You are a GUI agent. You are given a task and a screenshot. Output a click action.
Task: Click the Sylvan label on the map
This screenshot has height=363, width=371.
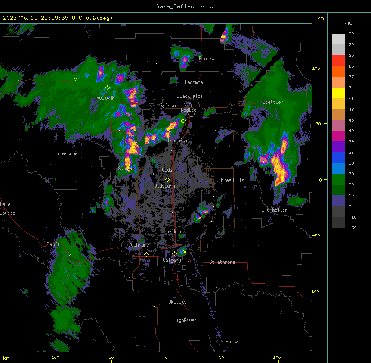click(x=168, y=106)
